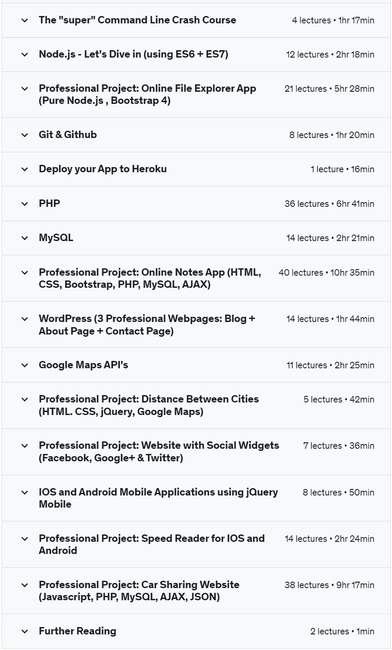Expand Distance Between Cities project chevron
The image size is (392, 650).
tap(25, 399)
